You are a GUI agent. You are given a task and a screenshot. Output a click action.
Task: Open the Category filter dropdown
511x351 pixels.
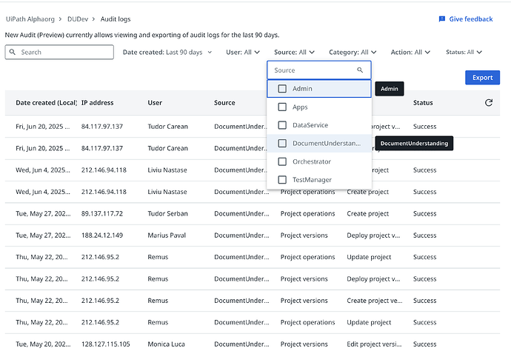coord(353,52)
